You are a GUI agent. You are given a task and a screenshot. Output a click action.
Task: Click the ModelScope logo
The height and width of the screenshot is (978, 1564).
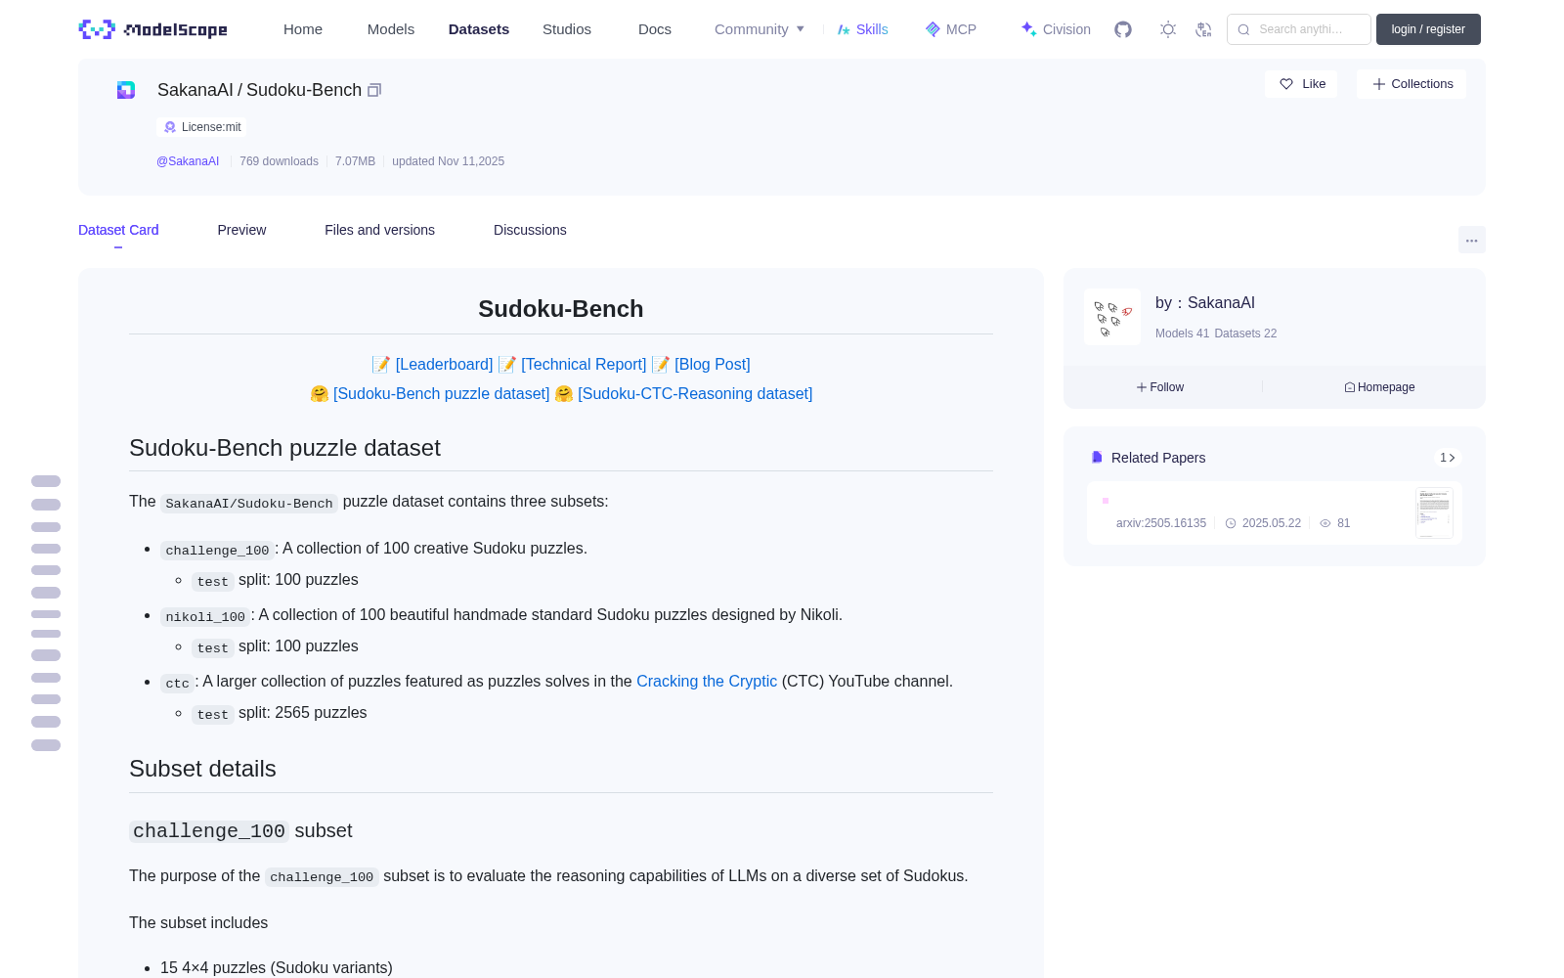tap(153, 29)
